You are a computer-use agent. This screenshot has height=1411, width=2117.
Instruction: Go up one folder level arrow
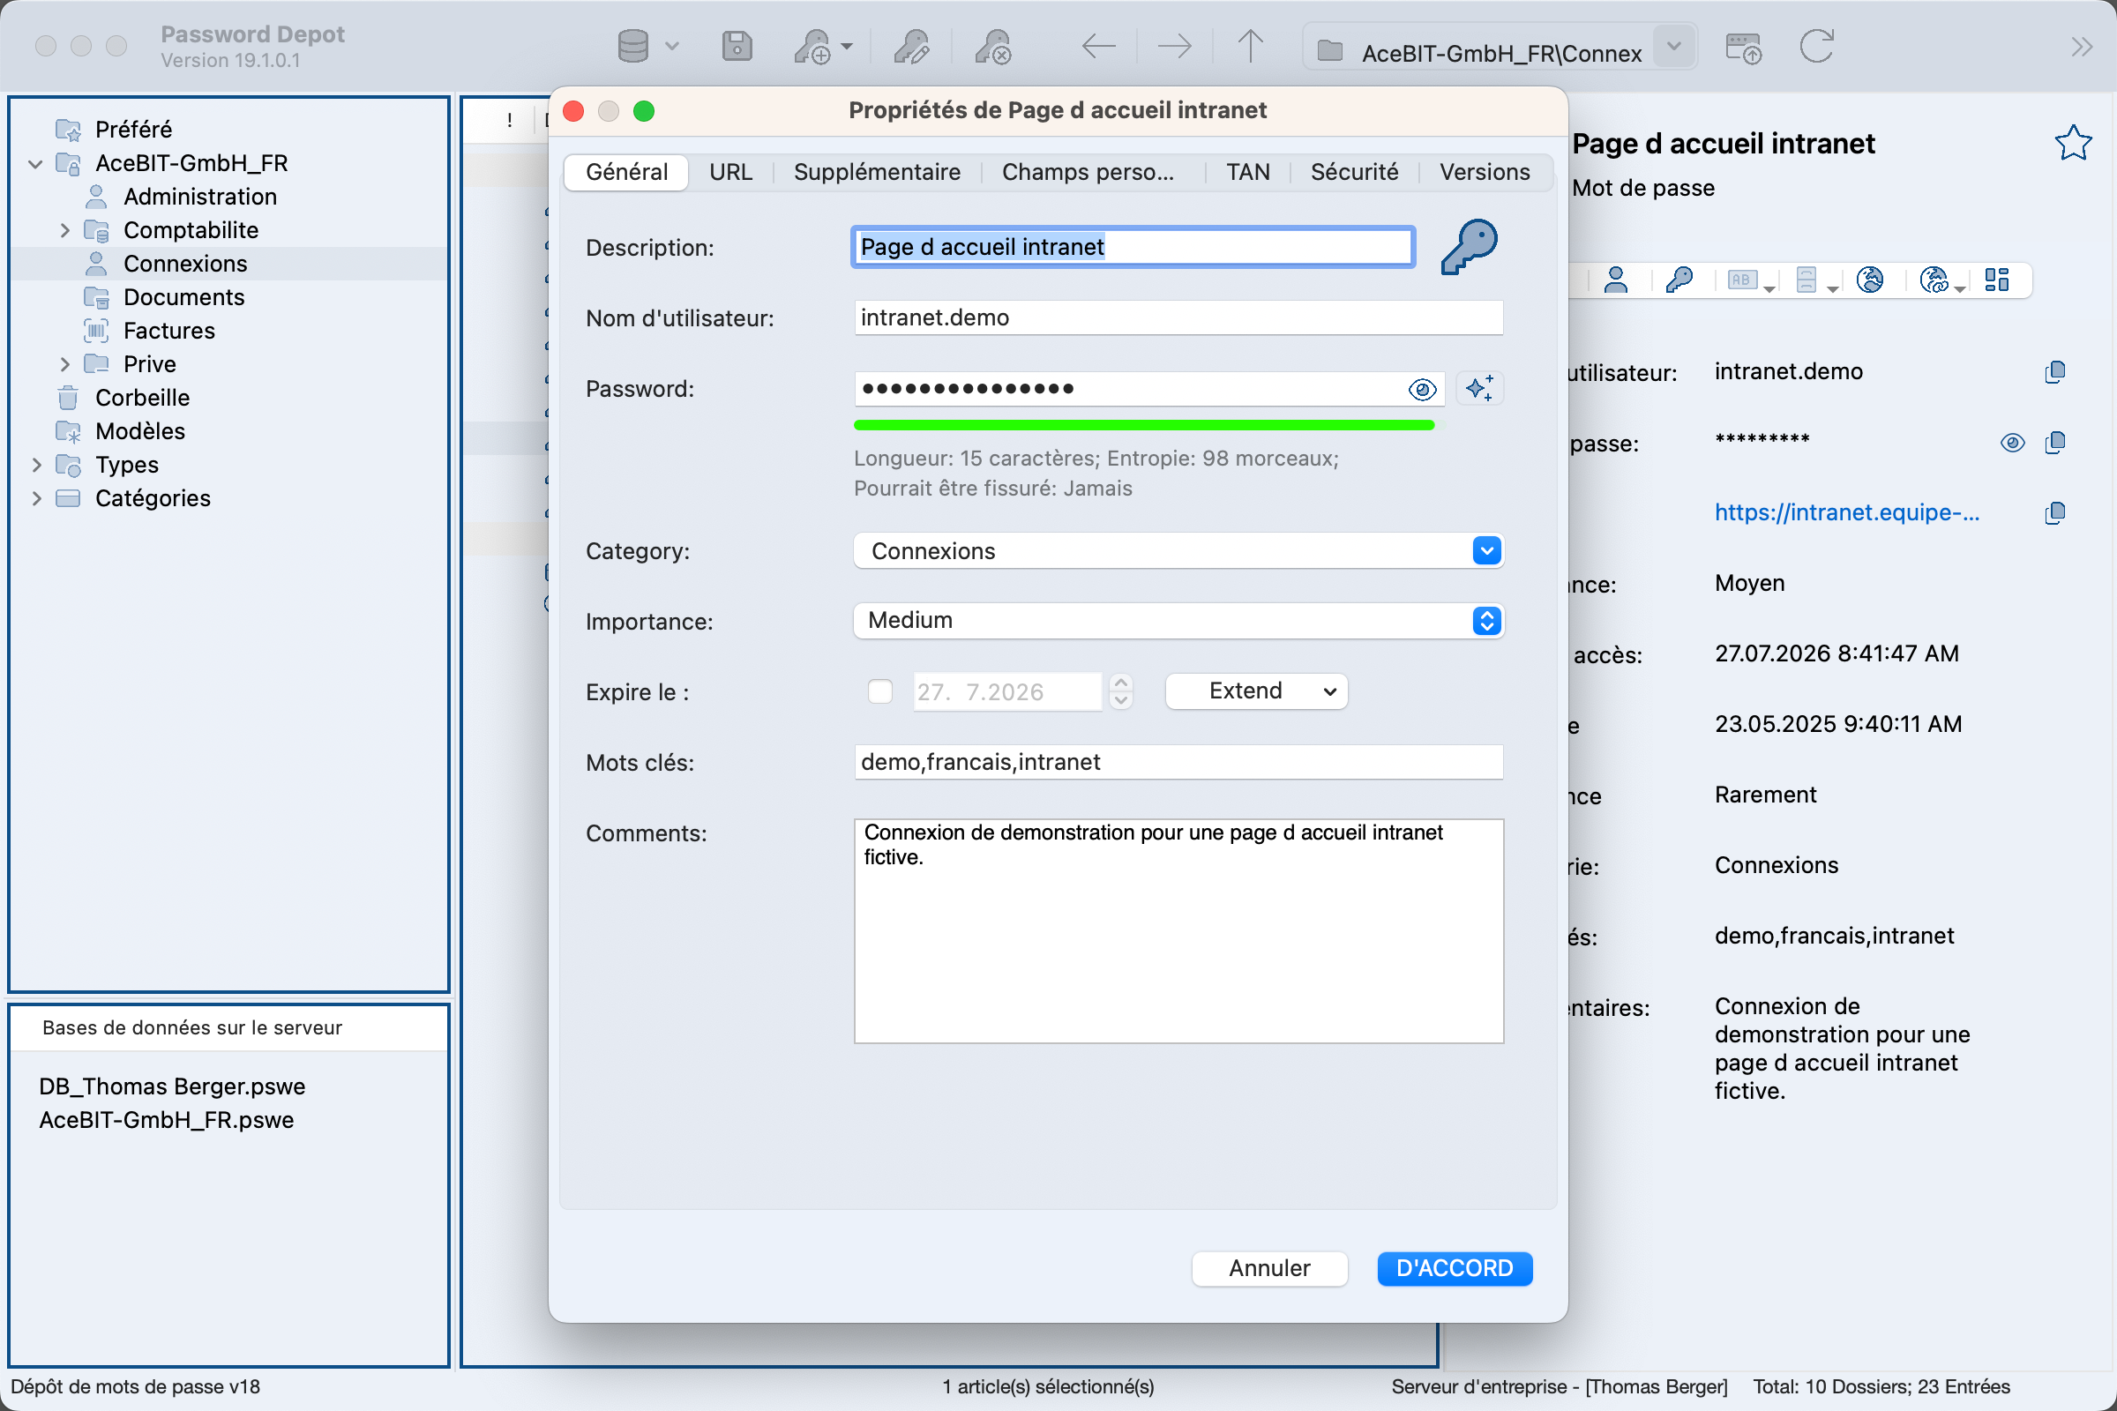click(1250, 46)
